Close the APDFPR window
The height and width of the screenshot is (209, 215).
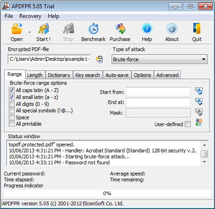click(205, 6)
